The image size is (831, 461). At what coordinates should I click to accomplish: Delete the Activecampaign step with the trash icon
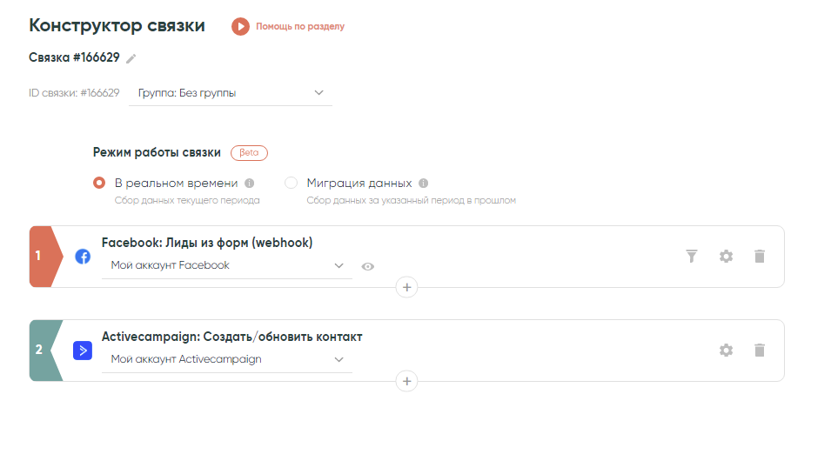pyautogui.click(x=760, y=350)
